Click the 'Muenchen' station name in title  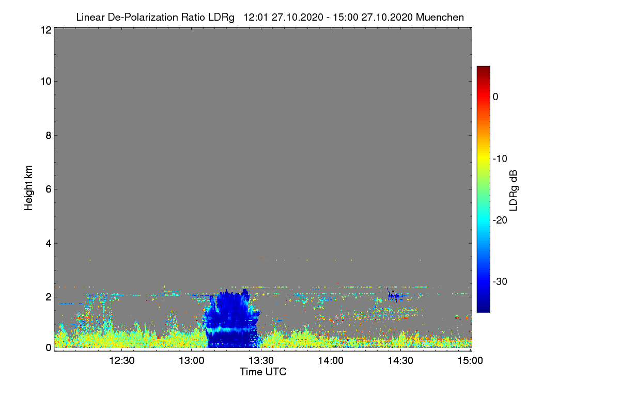(x=440, y=17)
